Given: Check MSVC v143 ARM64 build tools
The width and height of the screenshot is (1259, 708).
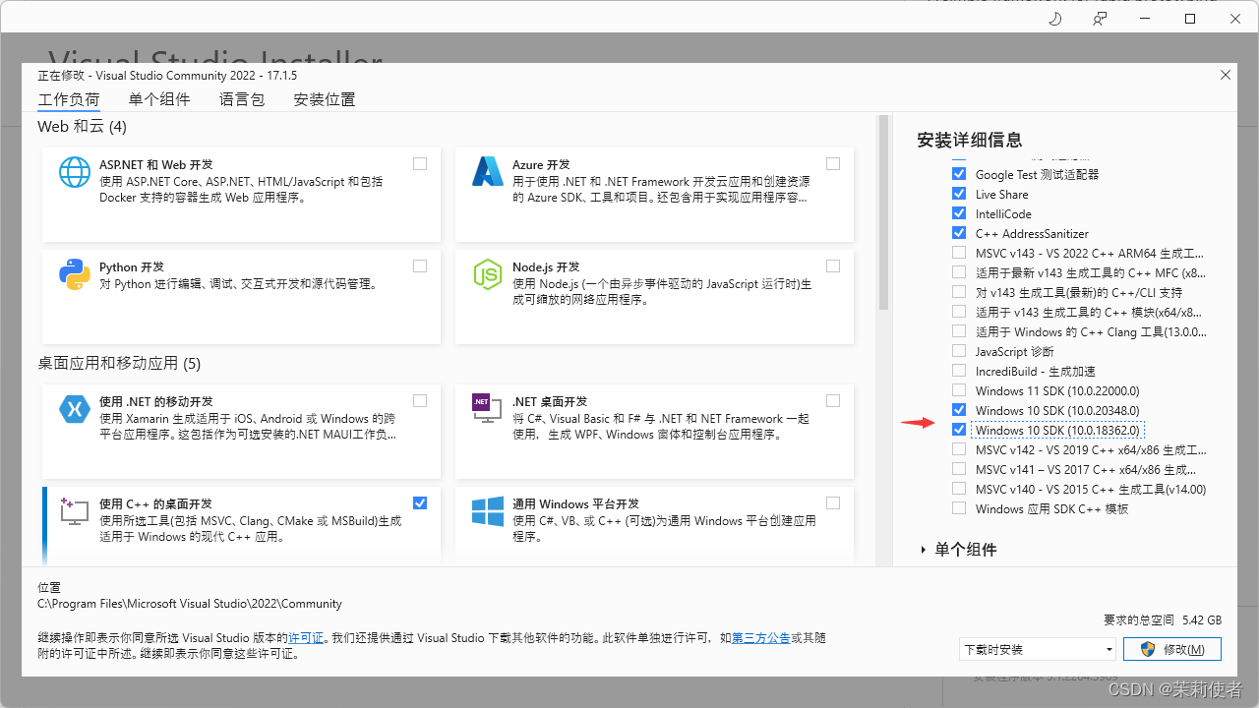Looking at the screenshot, I should pos(959,253).
